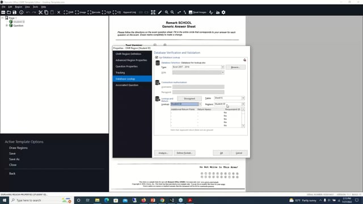Open File Explorer from the taskbar
Image resolution: width=363 pixels, height=204 pixels.
click(97, 200)
